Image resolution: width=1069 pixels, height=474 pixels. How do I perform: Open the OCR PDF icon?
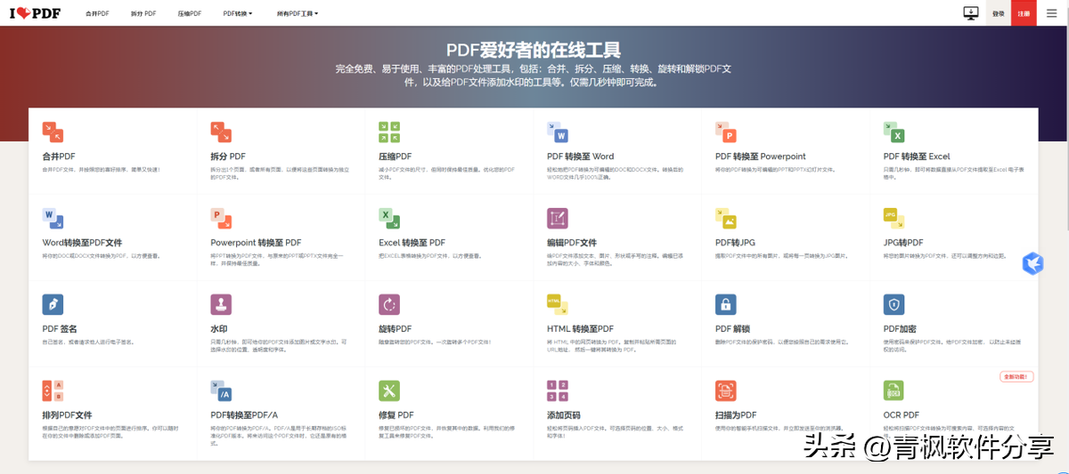tap(894, 390)
